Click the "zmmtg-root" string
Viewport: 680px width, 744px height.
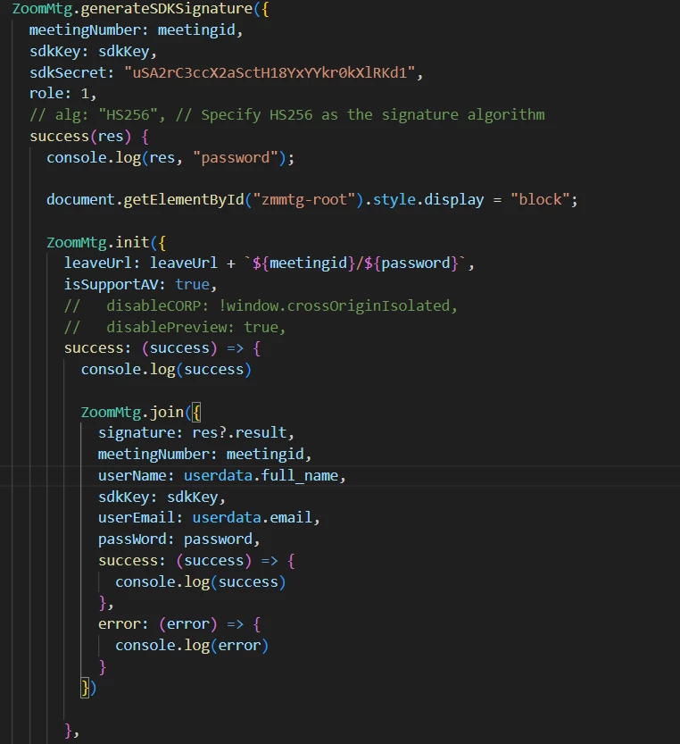(304, 199)
